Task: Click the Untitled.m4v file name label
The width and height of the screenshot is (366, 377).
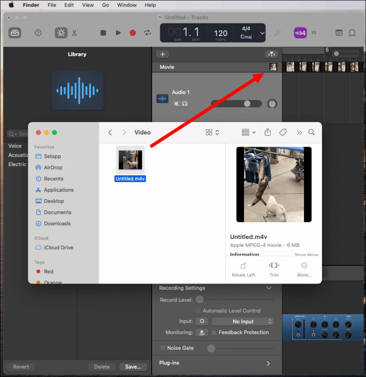Action: (130, 178)
